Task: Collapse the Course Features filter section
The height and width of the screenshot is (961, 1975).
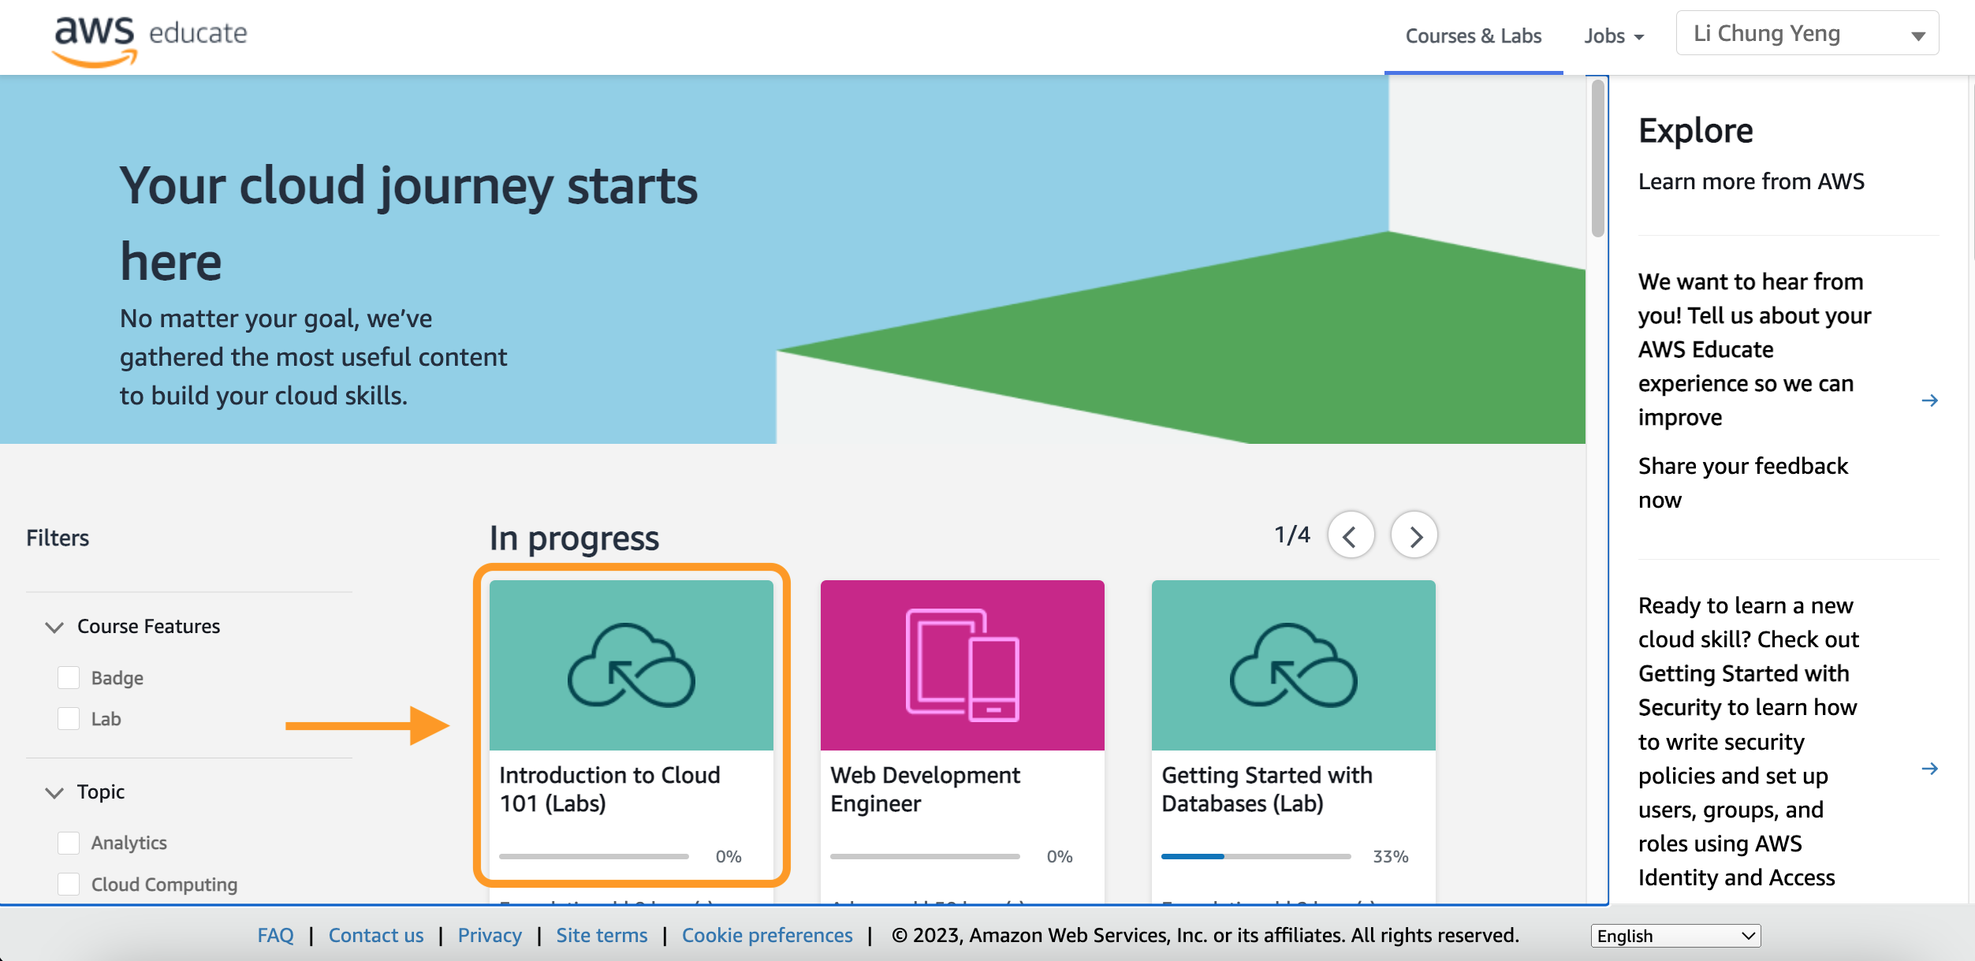Action: pos(54,627)
